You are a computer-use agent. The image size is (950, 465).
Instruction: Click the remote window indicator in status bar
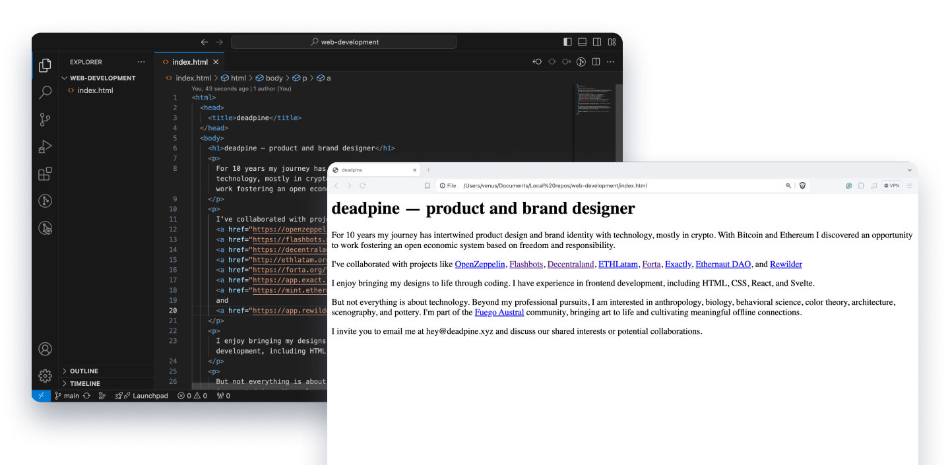(41, 396)
